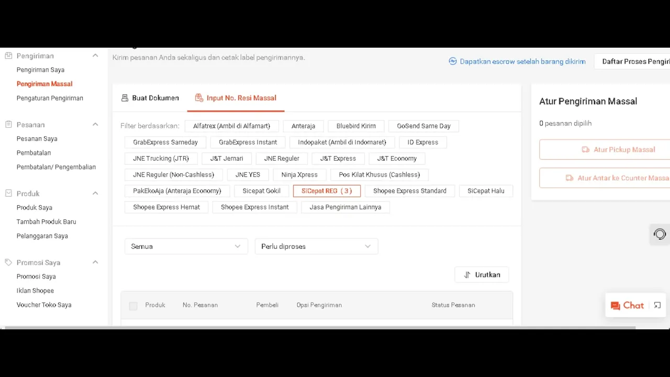Go to Produk Saya
Image resolution: width=670 pixels, height=377 pixels.
[34, 207]
